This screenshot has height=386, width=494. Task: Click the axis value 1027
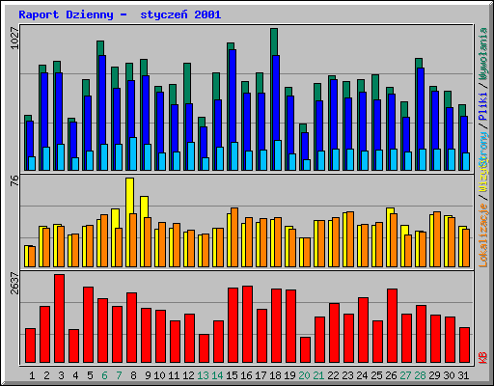(x=14, y=39)
